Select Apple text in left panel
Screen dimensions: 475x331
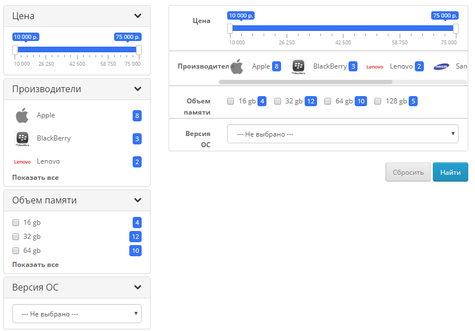tap(46, 115)
